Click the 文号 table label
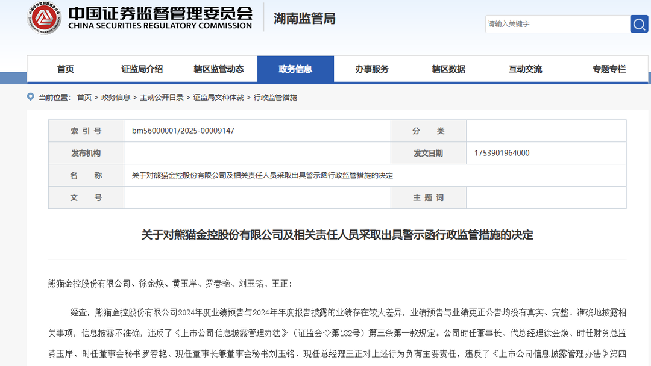 (86, 197)
